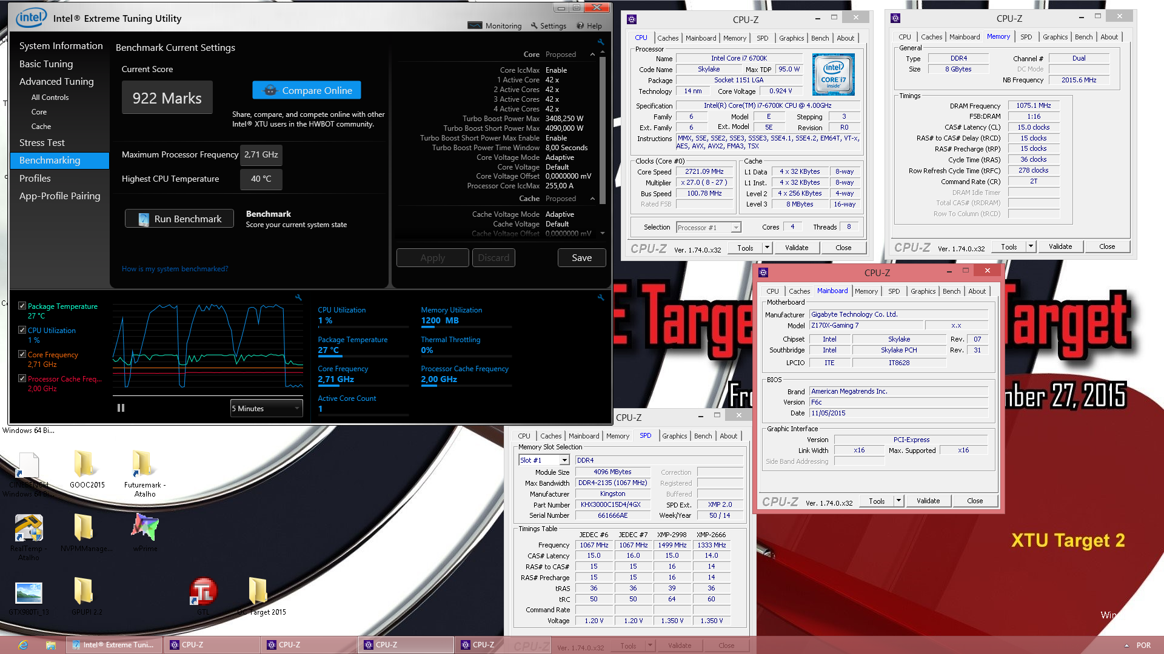Screen dimensions: 1164x654
Task: Open CINEBENCH desktop shortcut
Action: (x=28, y=474)
